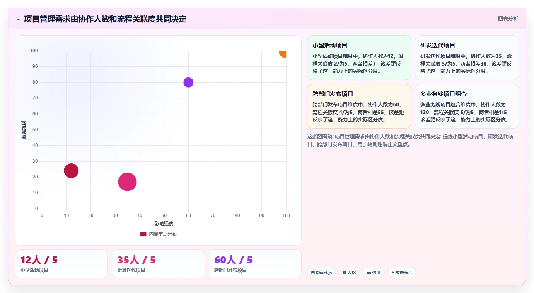Click the chart title 项目管理需求由协作人数和流程关联度共同决定
This screenshot has width=534, height=293.
[x=105, y=19]
